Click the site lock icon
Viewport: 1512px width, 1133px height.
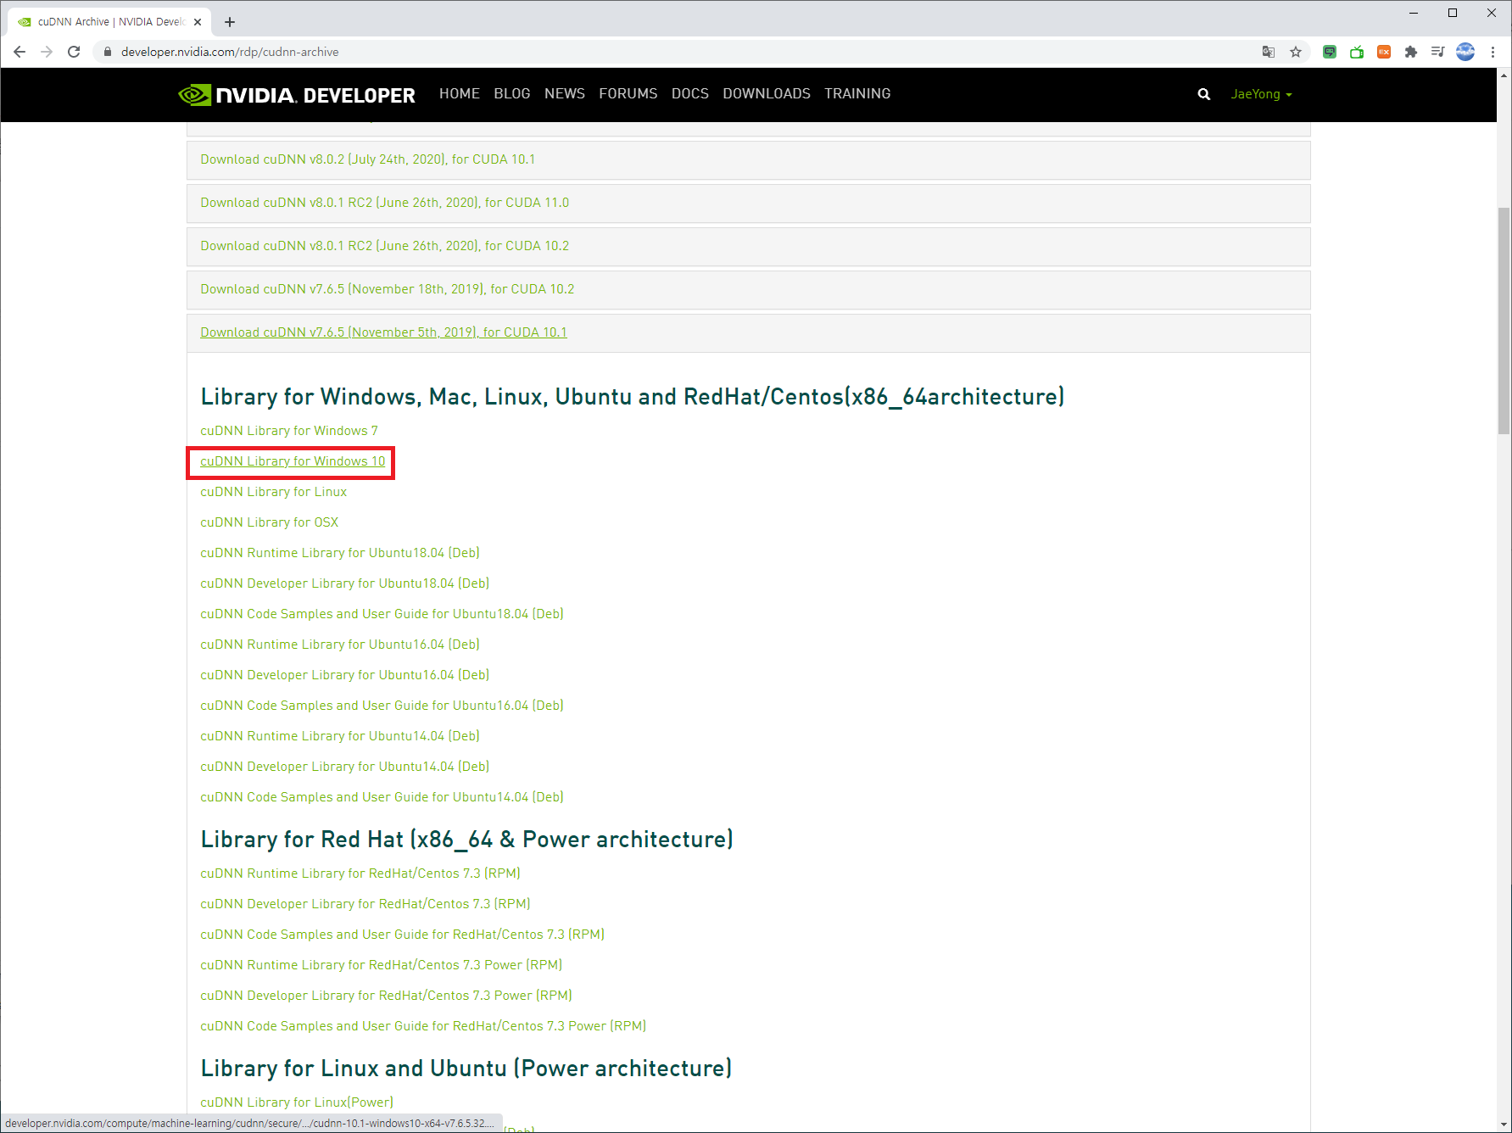[x=107, y=52]
